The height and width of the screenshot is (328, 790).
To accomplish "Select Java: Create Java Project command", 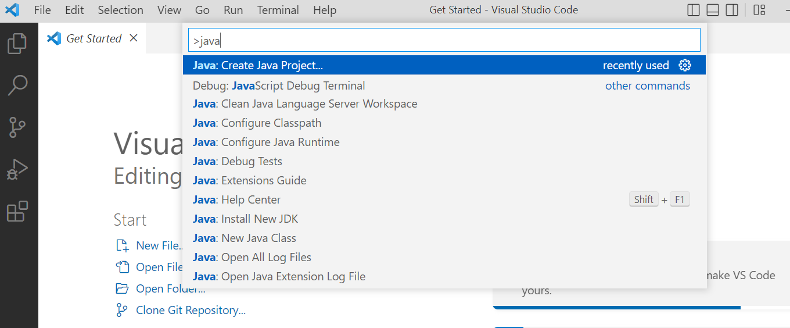I will pos(444,65).
